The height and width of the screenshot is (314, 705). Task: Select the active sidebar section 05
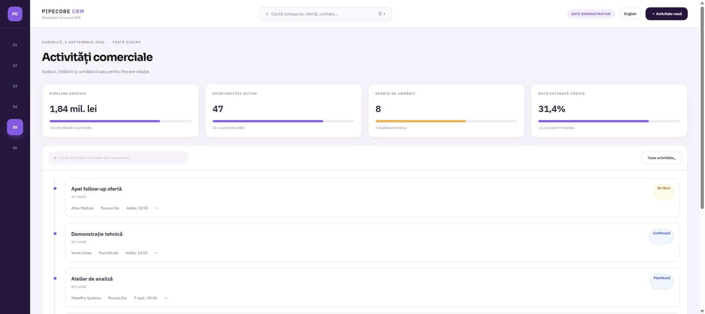pos(15,127)
